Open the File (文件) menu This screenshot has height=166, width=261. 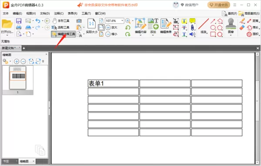[x=6, y=13]
